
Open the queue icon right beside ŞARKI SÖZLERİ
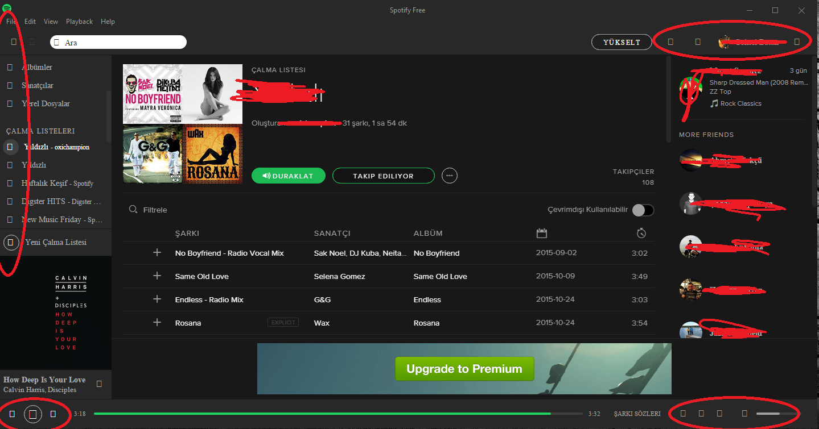683,414
